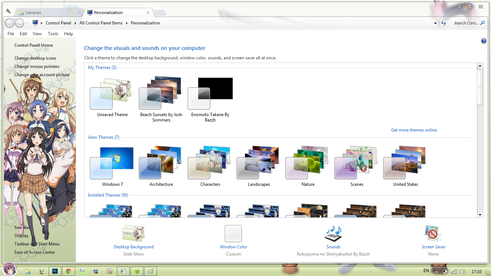
Task: Apply the Characters theme
Action: tap(210, 166)
